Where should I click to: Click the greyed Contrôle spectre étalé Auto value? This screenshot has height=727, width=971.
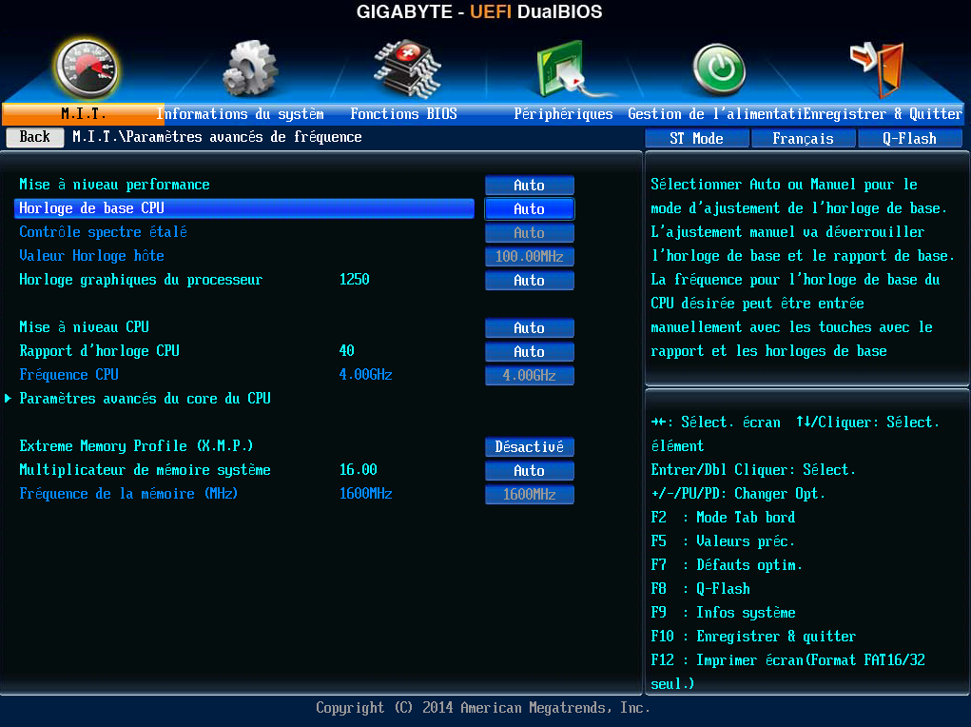point(530,233)
